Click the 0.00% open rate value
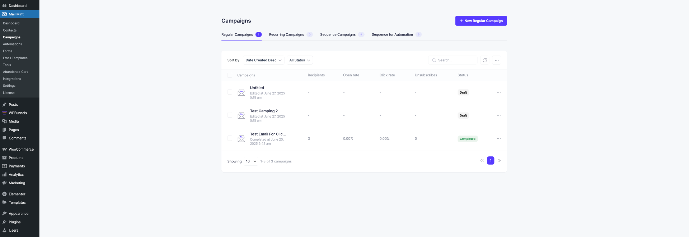 click(348, 139)
